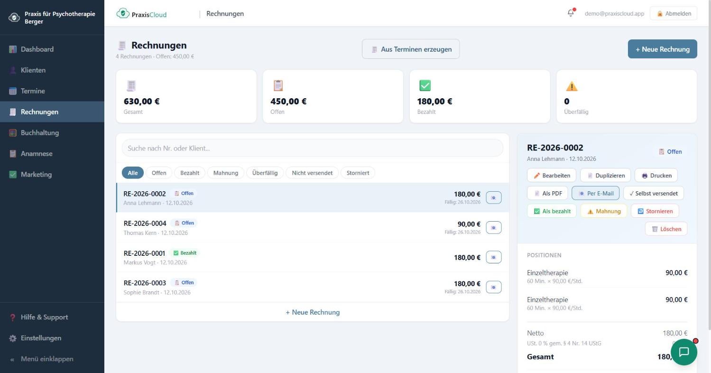Open Dashboard in the sidebar
This screenshot has height=373, width=711.
(52, 49)
